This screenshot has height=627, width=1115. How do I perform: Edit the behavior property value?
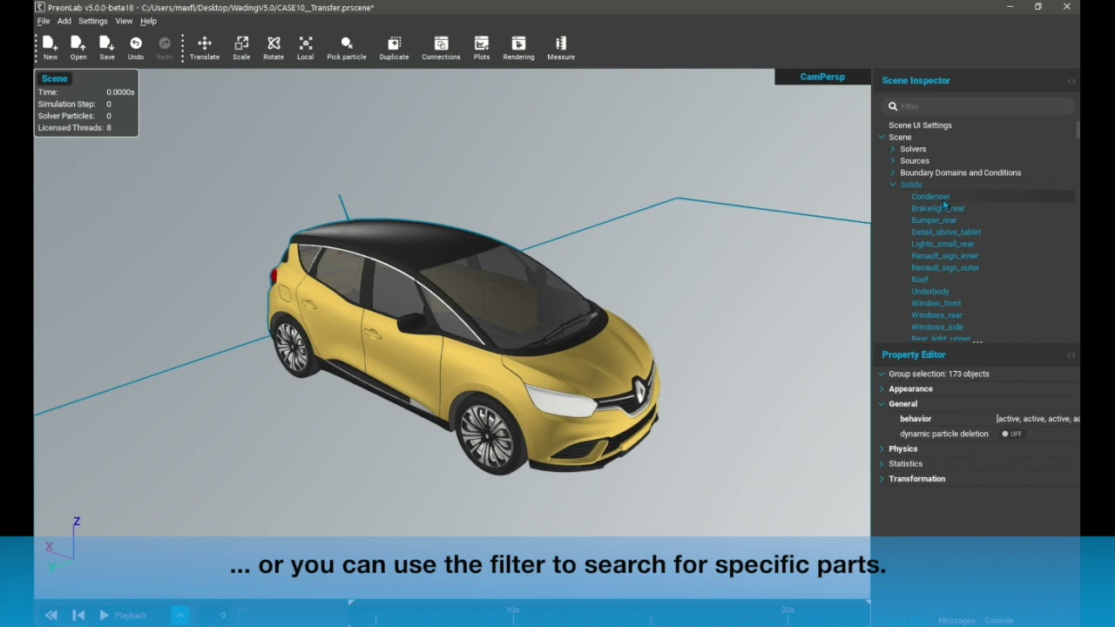point(1037,419)
